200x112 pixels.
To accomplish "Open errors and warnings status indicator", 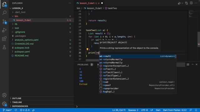I will click(x=25, y=110).
